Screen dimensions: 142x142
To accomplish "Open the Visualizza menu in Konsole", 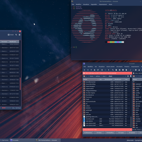I will [86, 4].
